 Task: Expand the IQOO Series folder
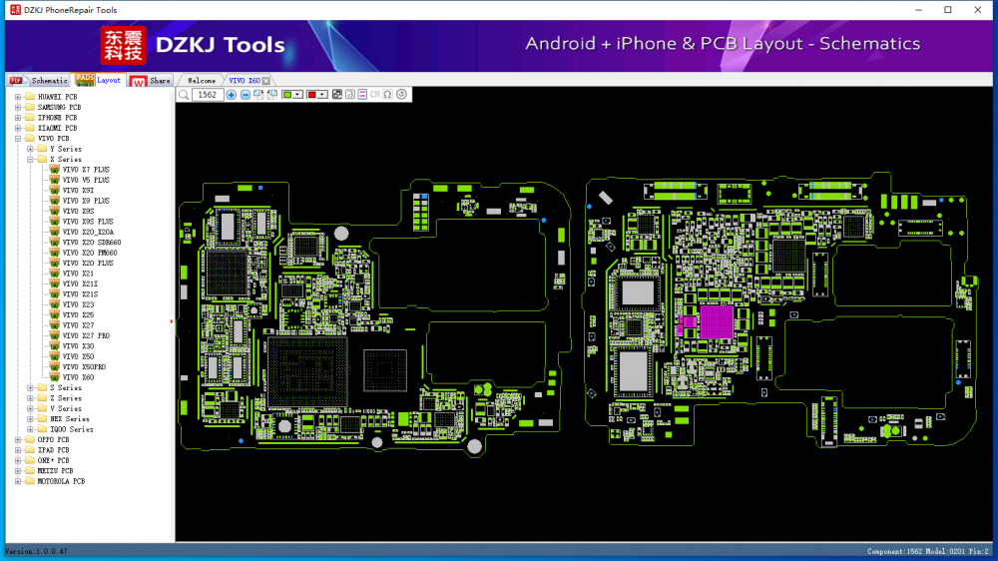[x=31, y=429]
